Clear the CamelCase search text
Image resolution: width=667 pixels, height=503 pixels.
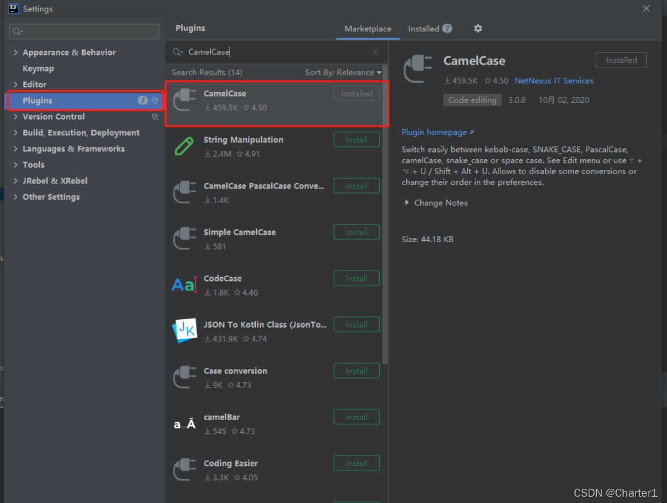click(x=375, y=52)
